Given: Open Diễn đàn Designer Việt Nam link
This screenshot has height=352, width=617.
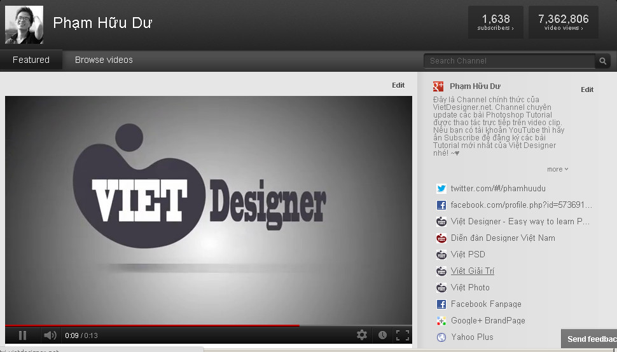Looking at the screenshot, I should 503,238.
